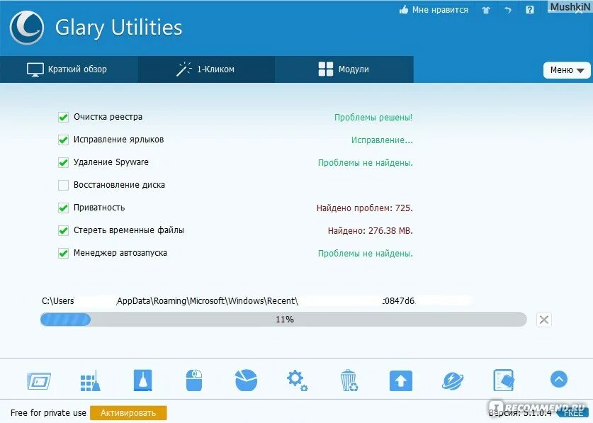Click 'Исправление...' status text

tap(382, 140)
